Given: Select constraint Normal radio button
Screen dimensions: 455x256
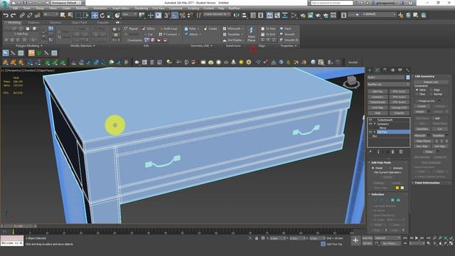Looking at the screenshot, I should coord(432,94).
